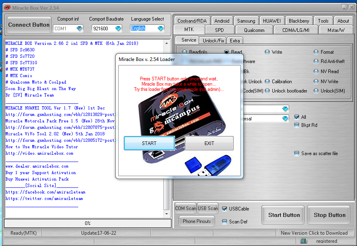
Task: Select the Qualcomm tab
Action: coord(254,30)
